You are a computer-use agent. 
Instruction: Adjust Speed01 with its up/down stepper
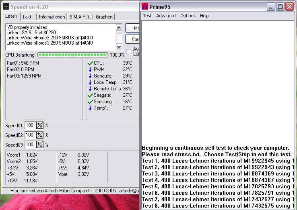pyautogui.click(x=40, y=125)
